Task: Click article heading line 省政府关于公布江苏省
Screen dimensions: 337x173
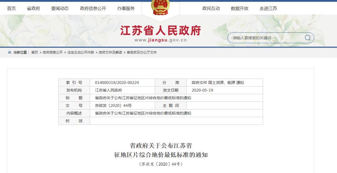Action: pyautogui.click(x=161, y=146)
